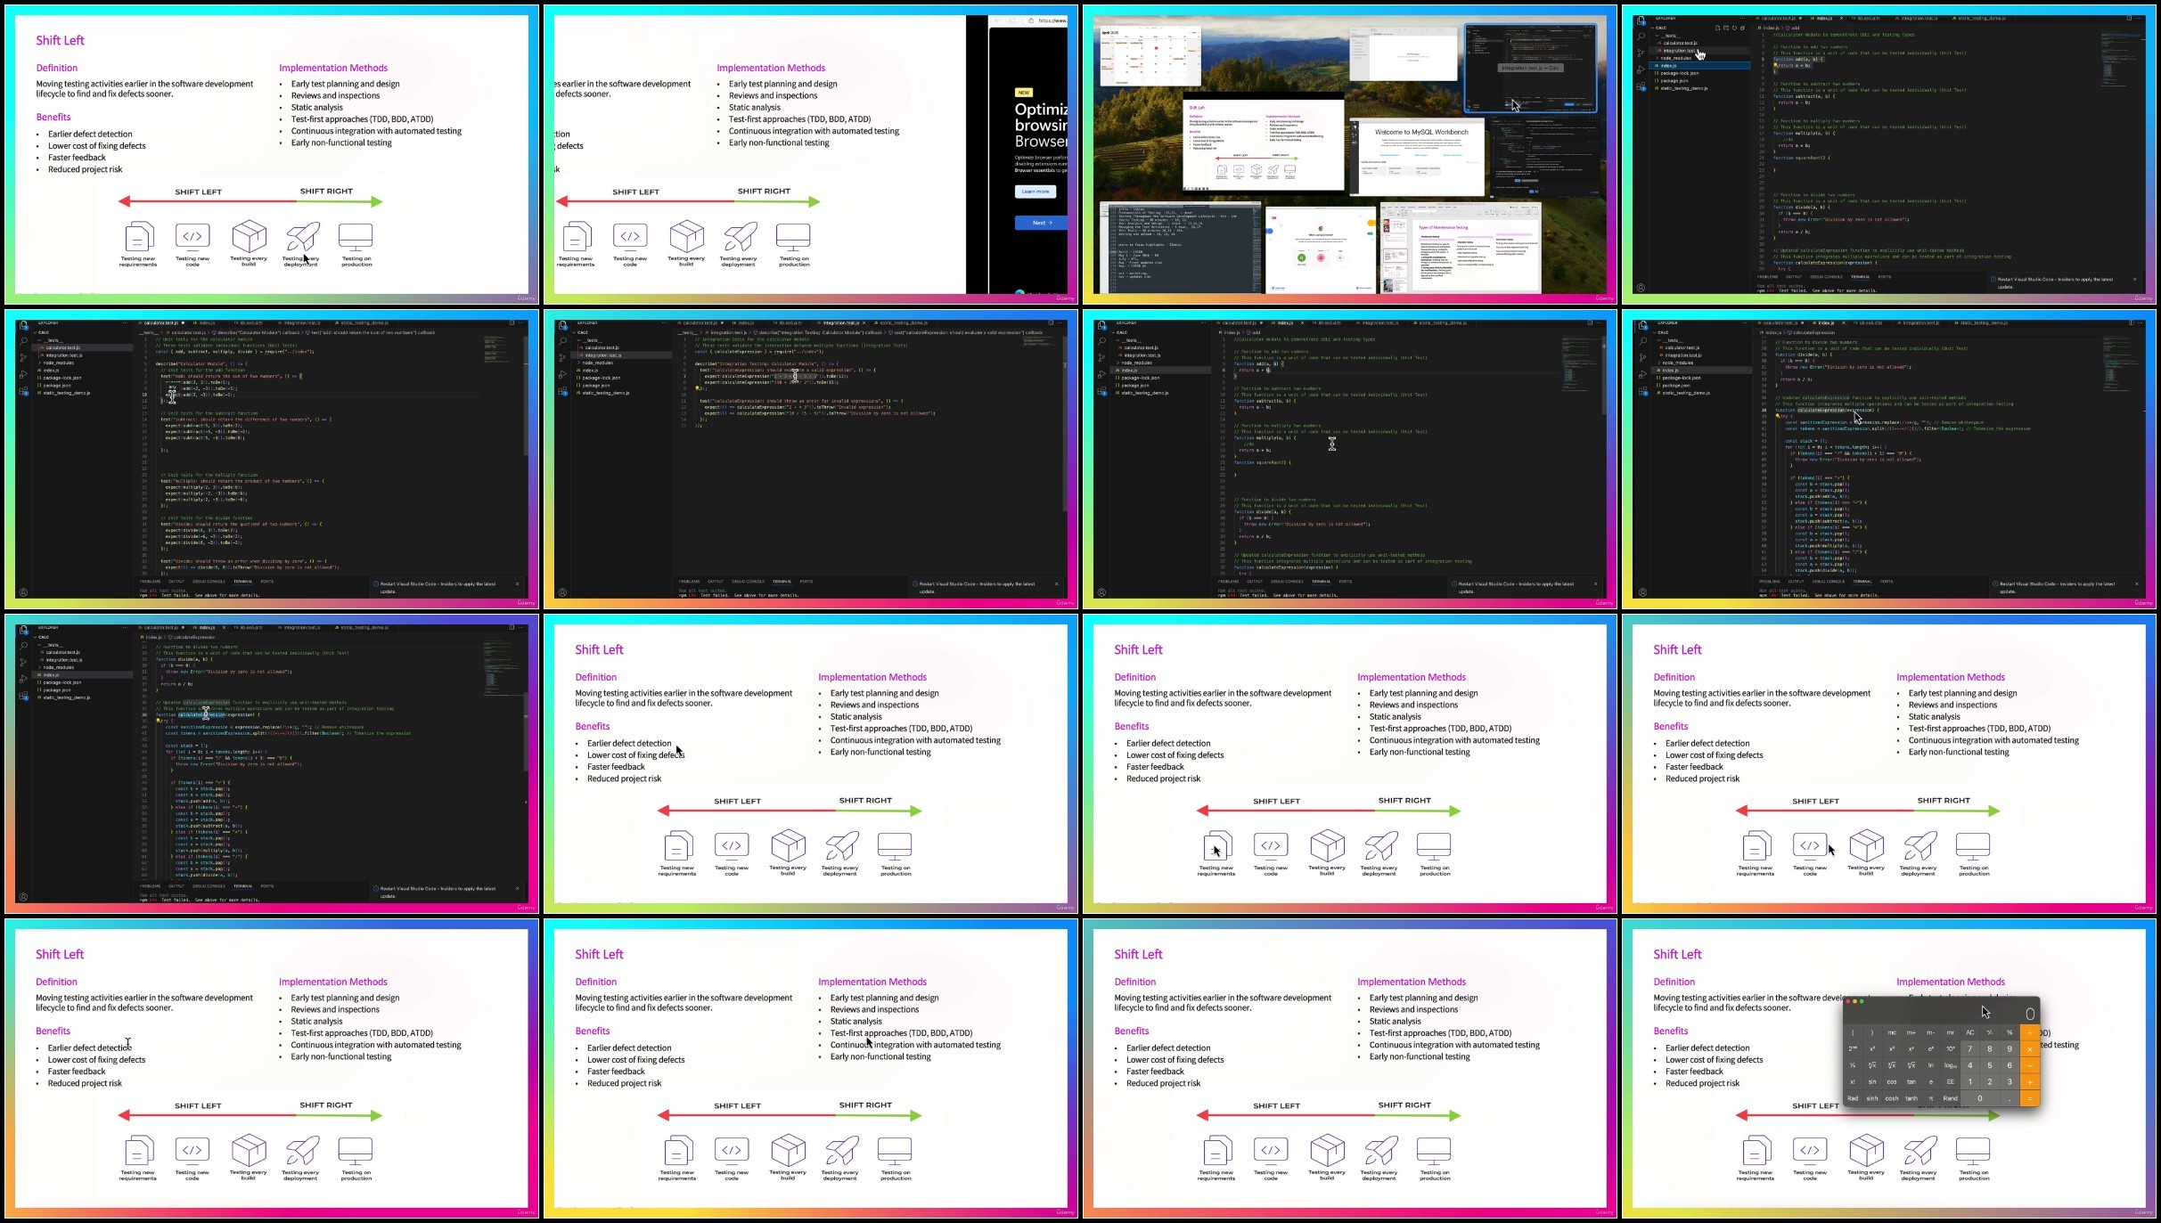The width and height of the screenshot is (2161, 1223).
Task: Select the MySQL Workbench window in Mission Control
Action: (1418, 159)
